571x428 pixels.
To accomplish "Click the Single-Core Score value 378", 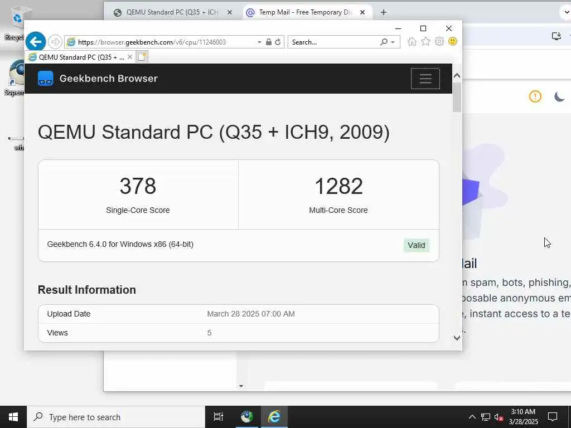I will [138, 186].
